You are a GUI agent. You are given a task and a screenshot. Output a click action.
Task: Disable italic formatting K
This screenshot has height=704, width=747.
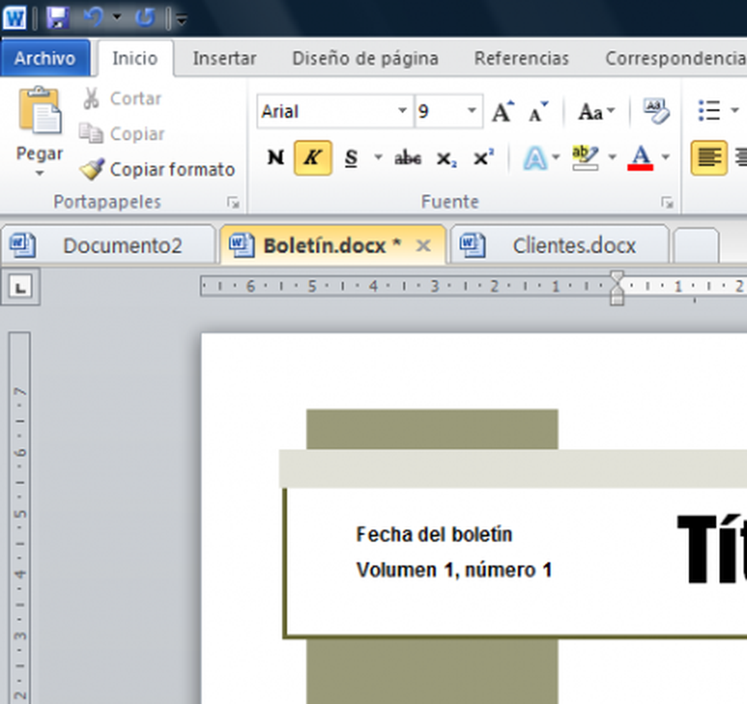point(312,157)
